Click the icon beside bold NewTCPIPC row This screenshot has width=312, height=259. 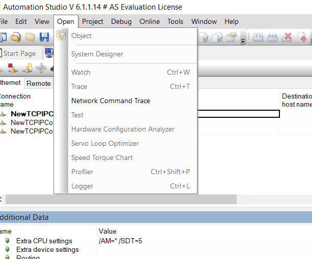point(3,114)
